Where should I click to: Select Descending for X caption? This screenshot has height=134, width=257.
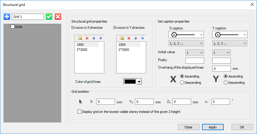tap(182, 83)
